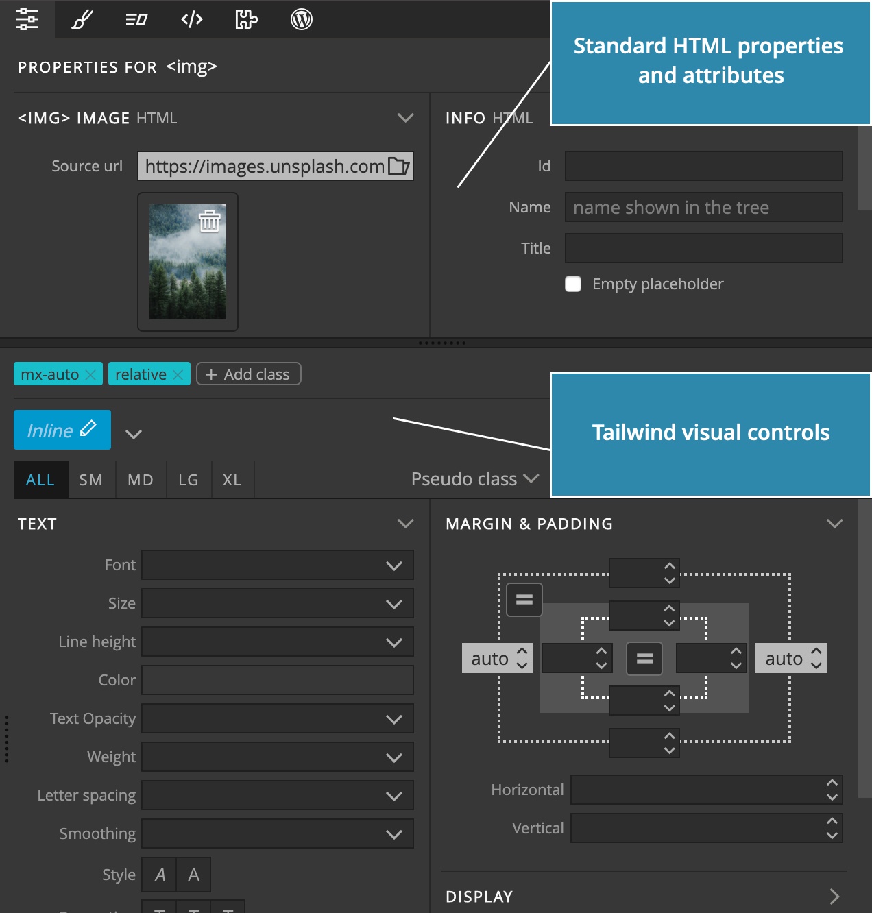872x913 pixels.
Task: Click the Title input field
Action: (x=703, y=248)
